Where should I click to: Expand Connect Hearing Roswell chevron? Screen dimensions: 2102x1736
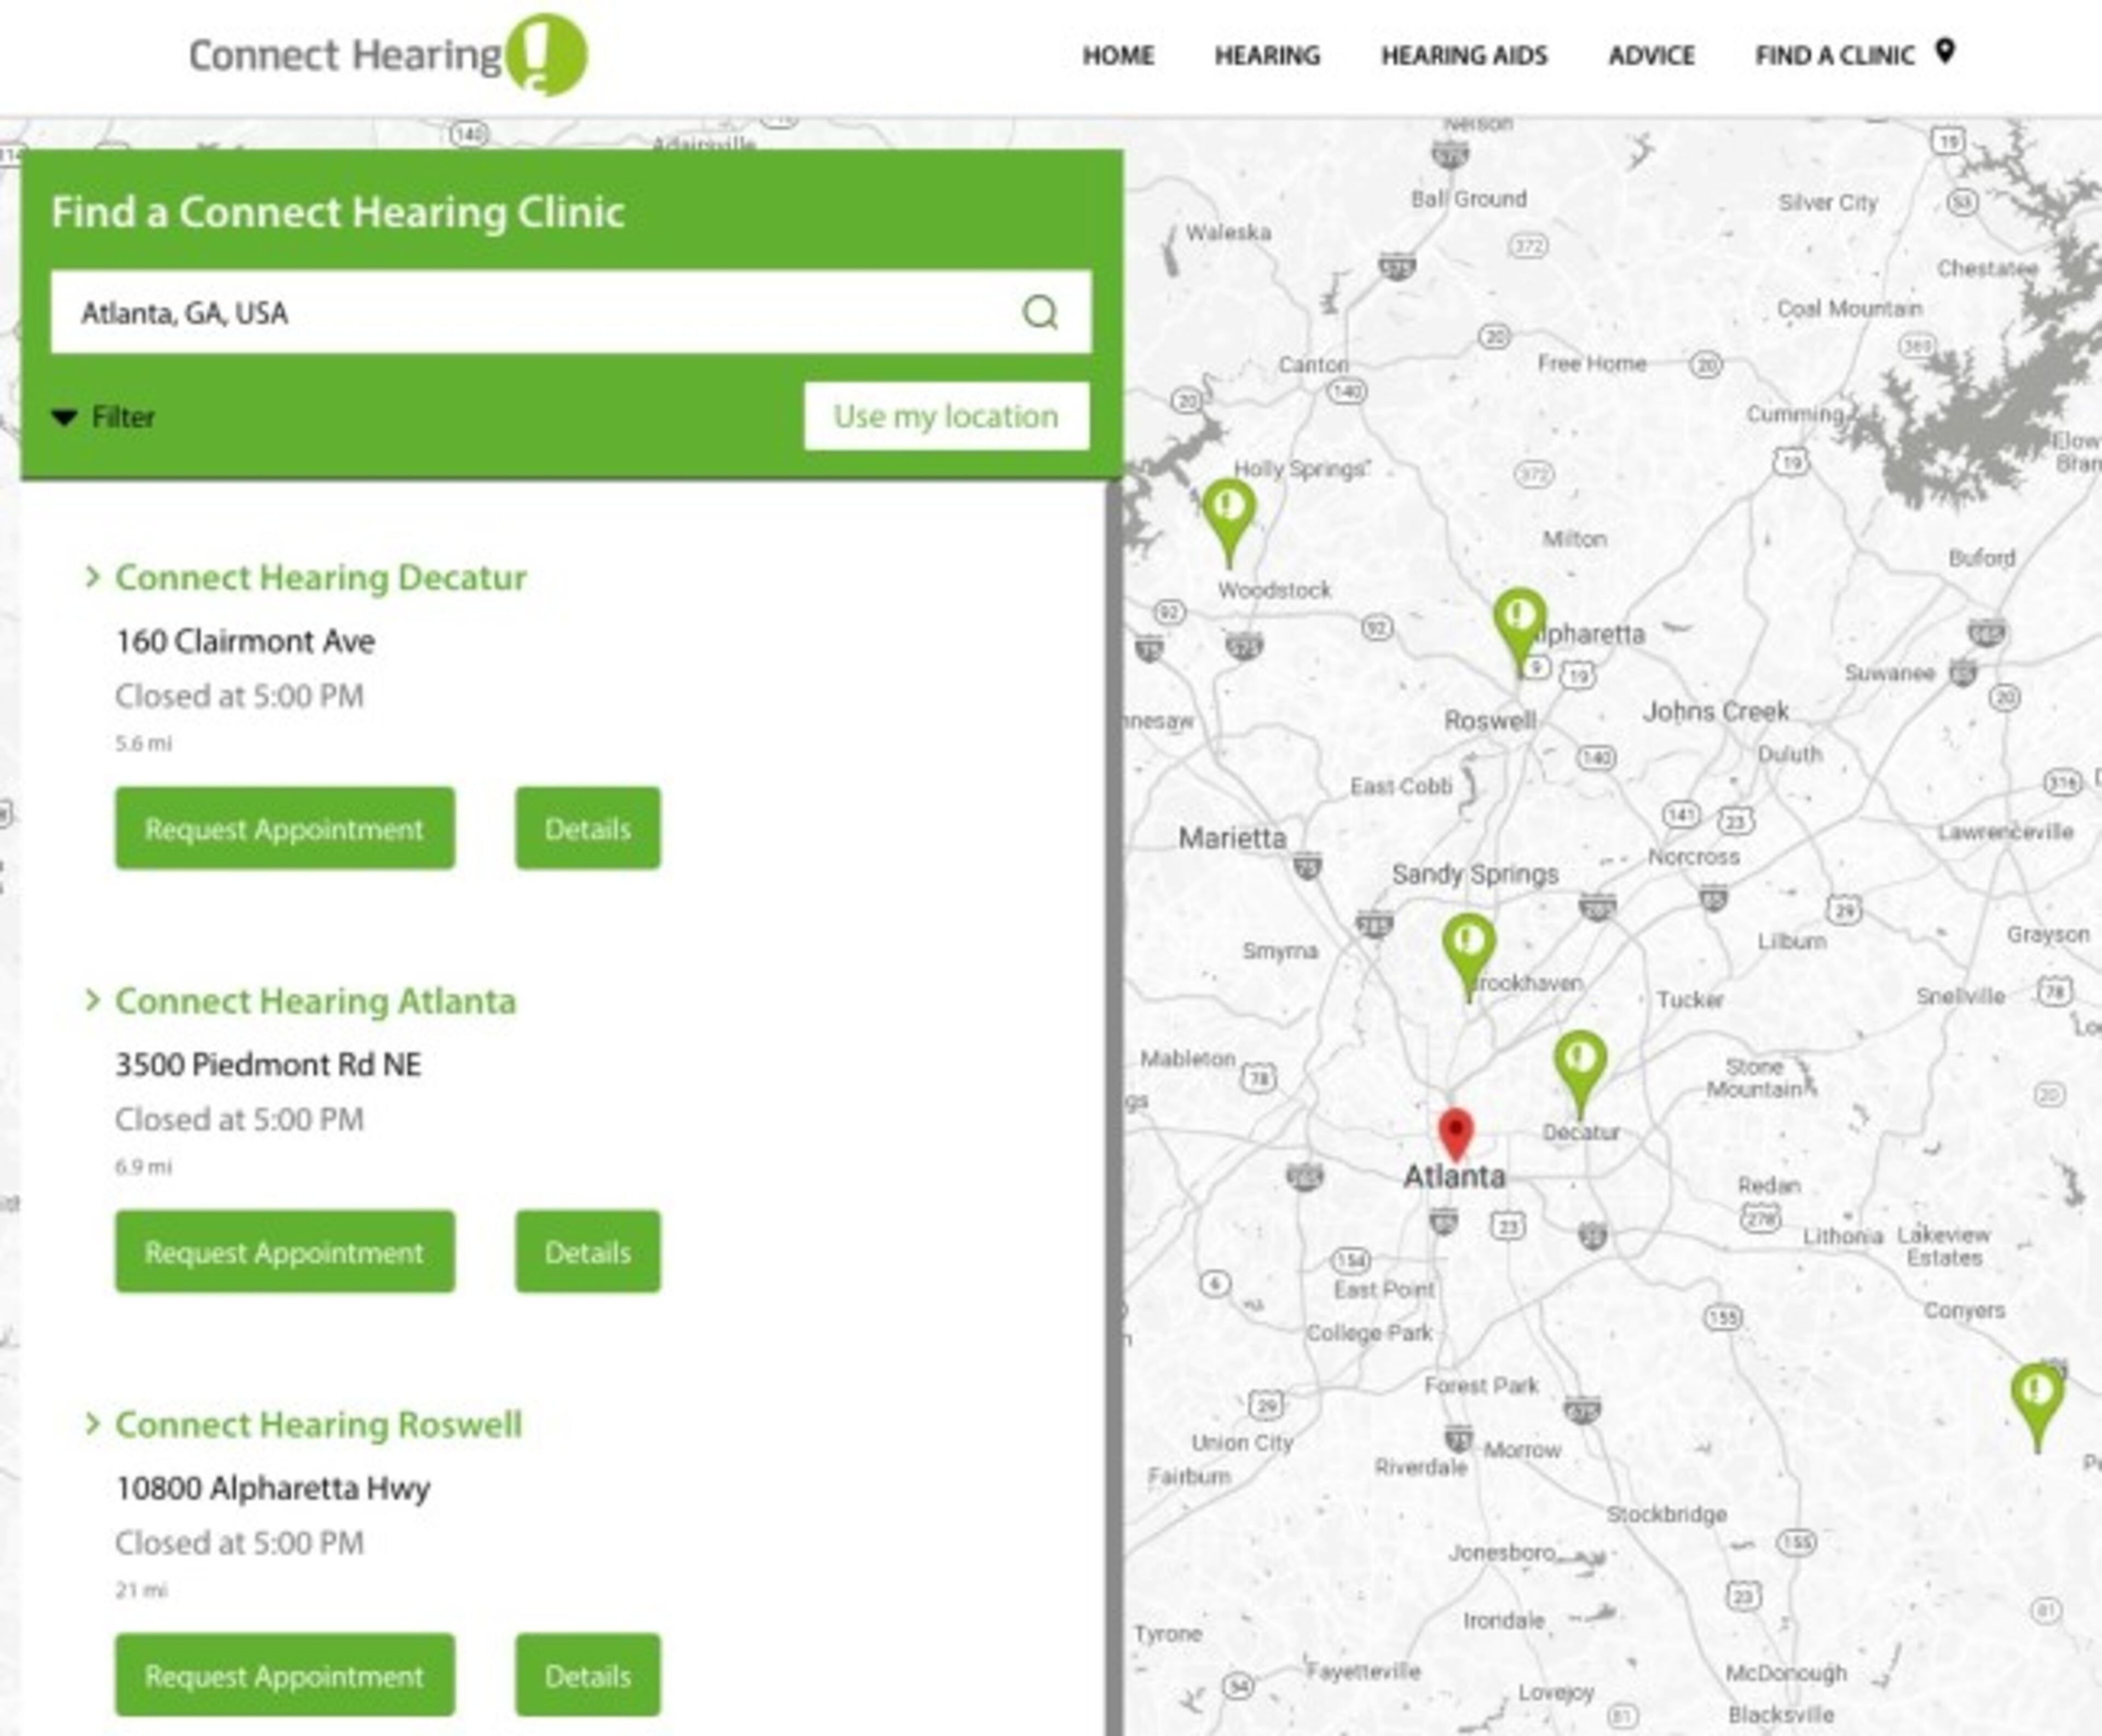pyautogui.click(x=93, y=1424)
